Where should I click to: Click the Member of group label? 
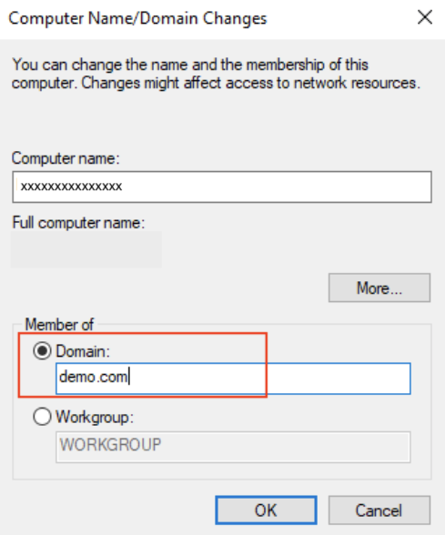[59, 325]
